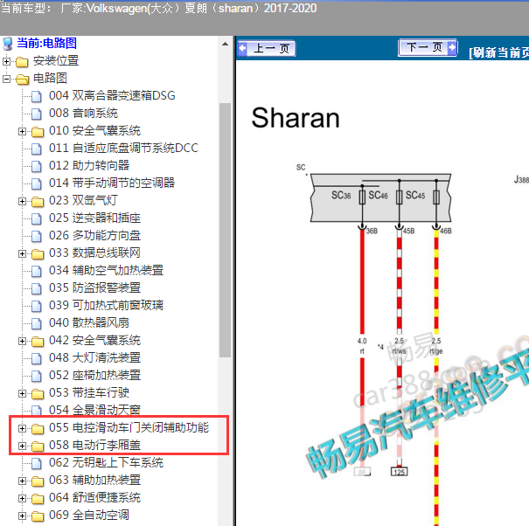Click page icon beside 035 防盗报警装置

pyautogui.click(x=37, y=288)
